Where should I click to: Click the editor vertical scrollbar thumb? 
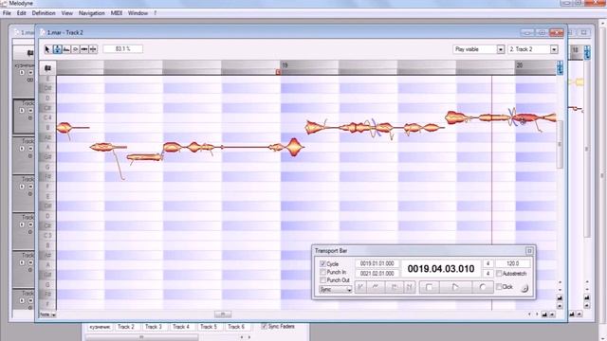coord(559,144)
